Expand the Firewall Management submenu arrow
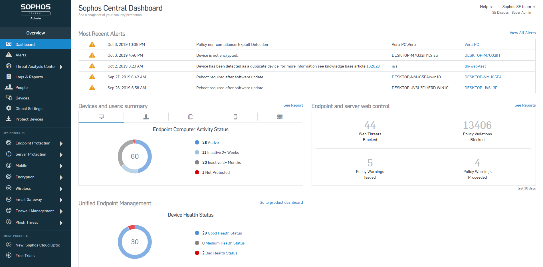 coord(61,211)
